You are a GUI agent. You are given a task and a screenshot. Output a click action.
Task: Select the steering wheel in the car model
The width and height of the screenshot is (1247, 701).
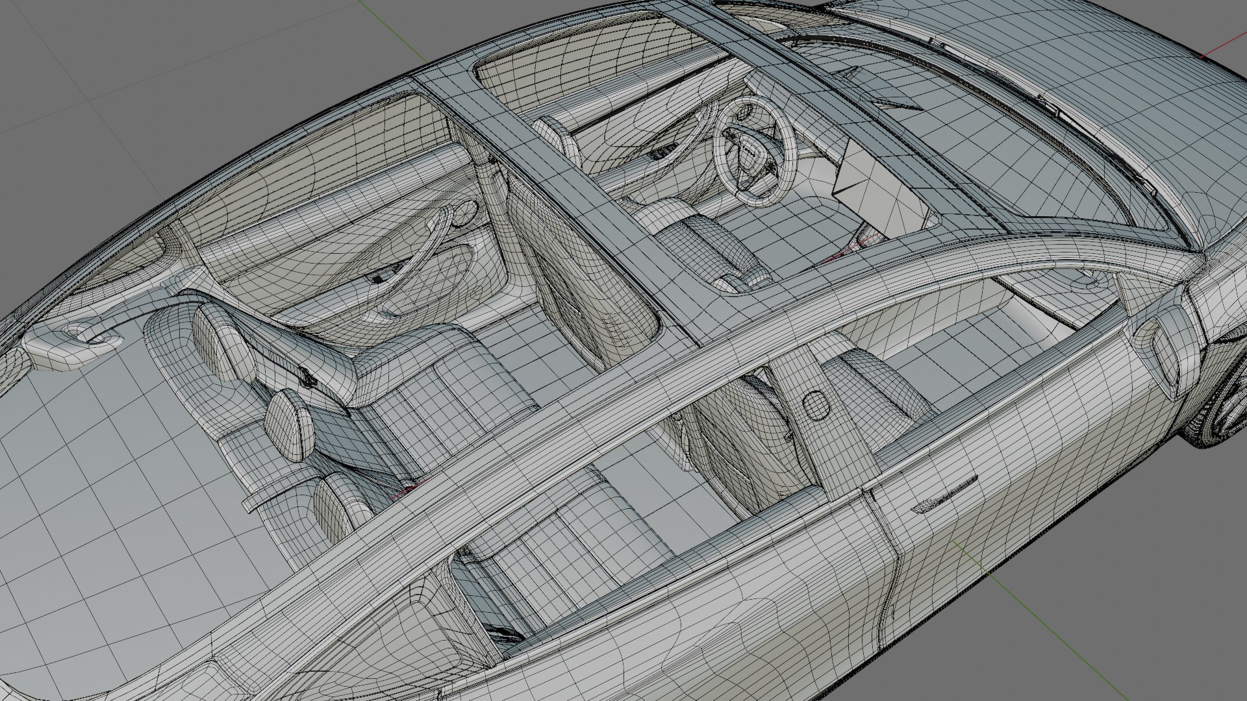pos(755,151)
